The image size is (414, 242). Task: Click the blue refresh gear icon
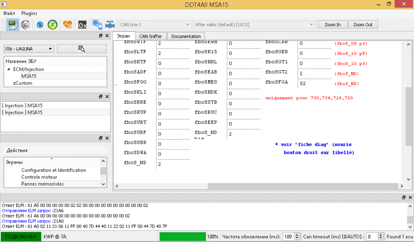[x=40, y=25]
